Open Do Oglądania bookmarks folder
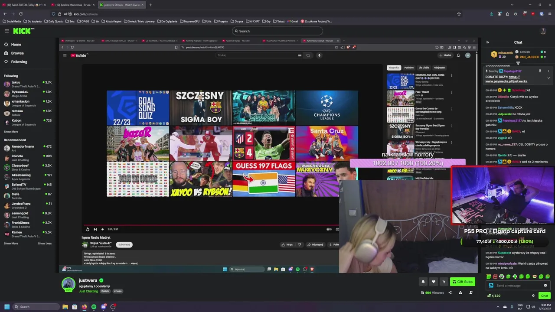555x312 pixels. click(167, 21)
